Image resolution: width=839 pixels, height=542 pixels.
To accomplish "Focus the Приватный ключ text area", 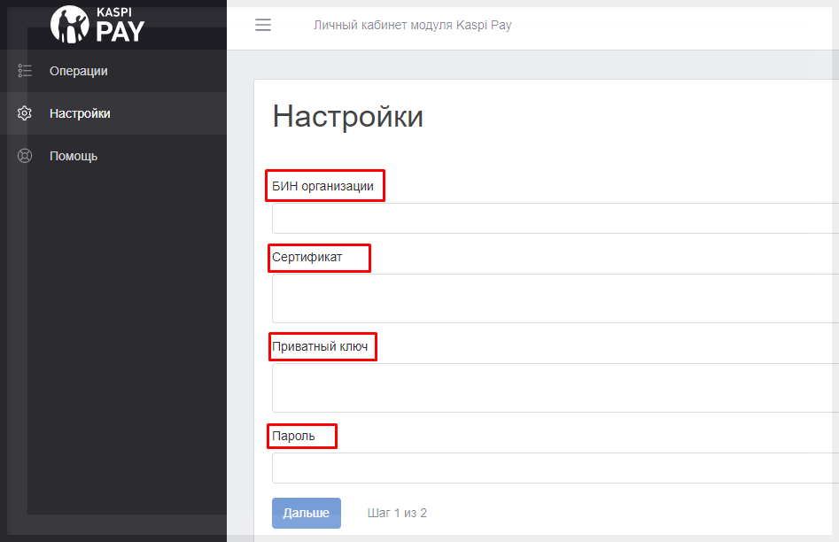I will 555,388.
